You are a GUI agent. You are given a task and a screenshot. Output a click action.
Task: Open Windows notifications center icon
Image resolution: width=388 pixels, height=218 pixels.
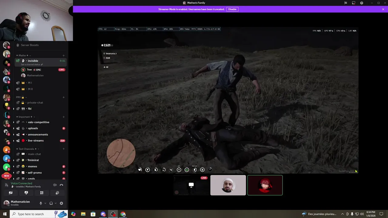[381, 214]
